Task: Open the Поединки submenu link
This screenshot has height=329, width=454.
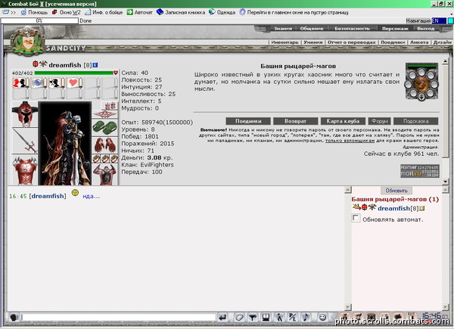Action: [393, 42]
